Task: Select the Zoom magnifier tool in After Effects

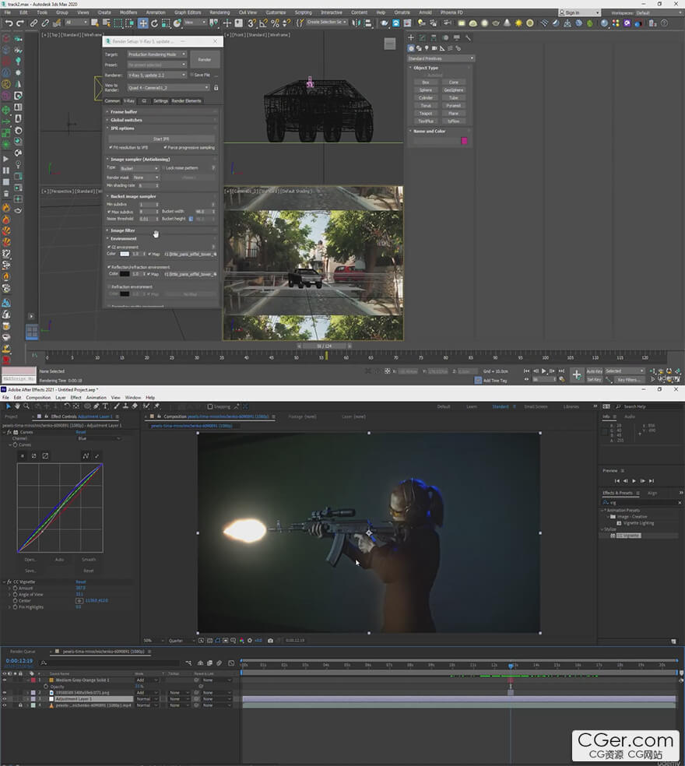Action: (x=26, y=406)
